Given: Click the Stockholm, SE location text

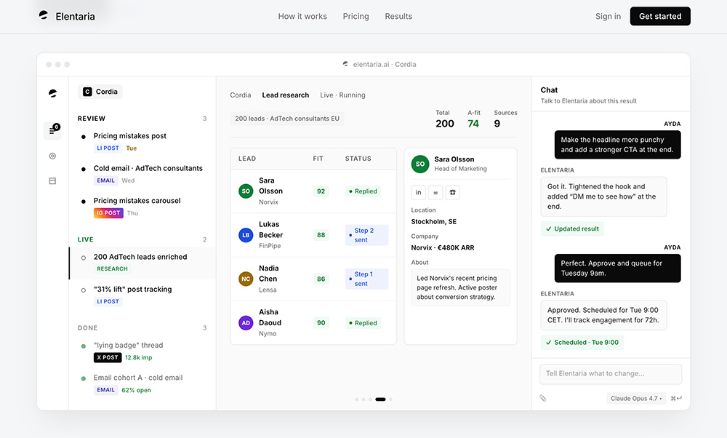Looking at the screenshot, I should (x=434, y=222).
